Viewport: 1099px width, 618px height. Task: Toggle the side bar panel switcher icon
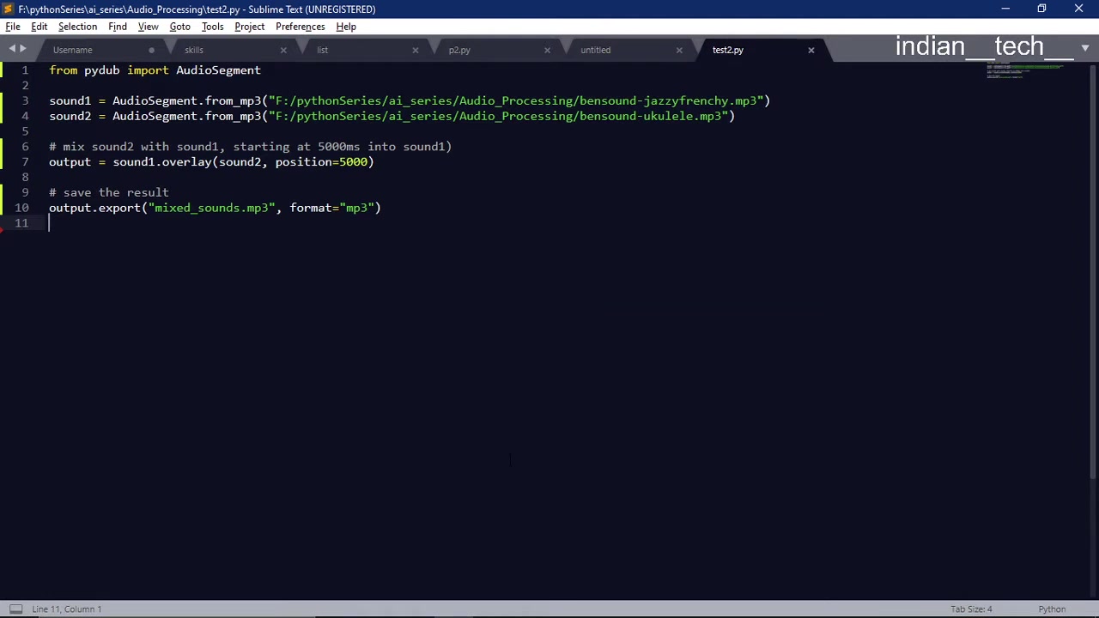point(15,609)
